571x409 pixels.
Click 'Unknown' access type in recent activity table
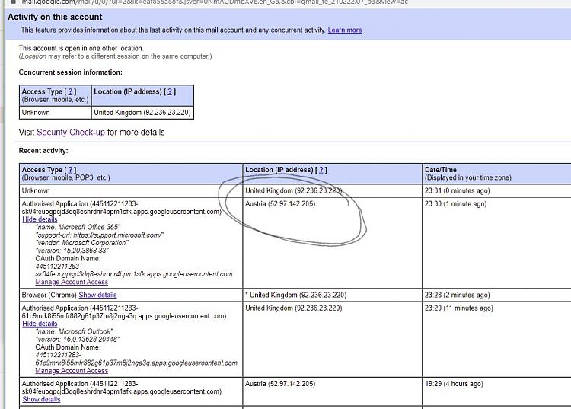[x=36, y=191]
